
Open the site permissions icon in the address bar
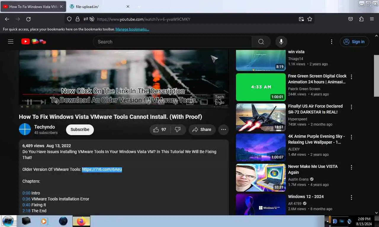pyautogui.click(x=86, y=19)
